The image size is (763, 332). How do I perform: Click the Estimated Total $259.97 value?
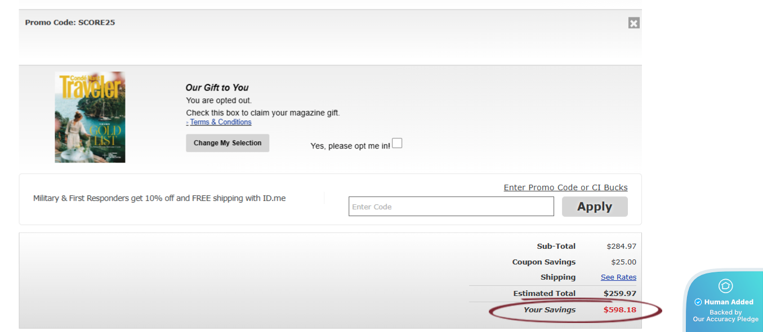pos(619,293)
